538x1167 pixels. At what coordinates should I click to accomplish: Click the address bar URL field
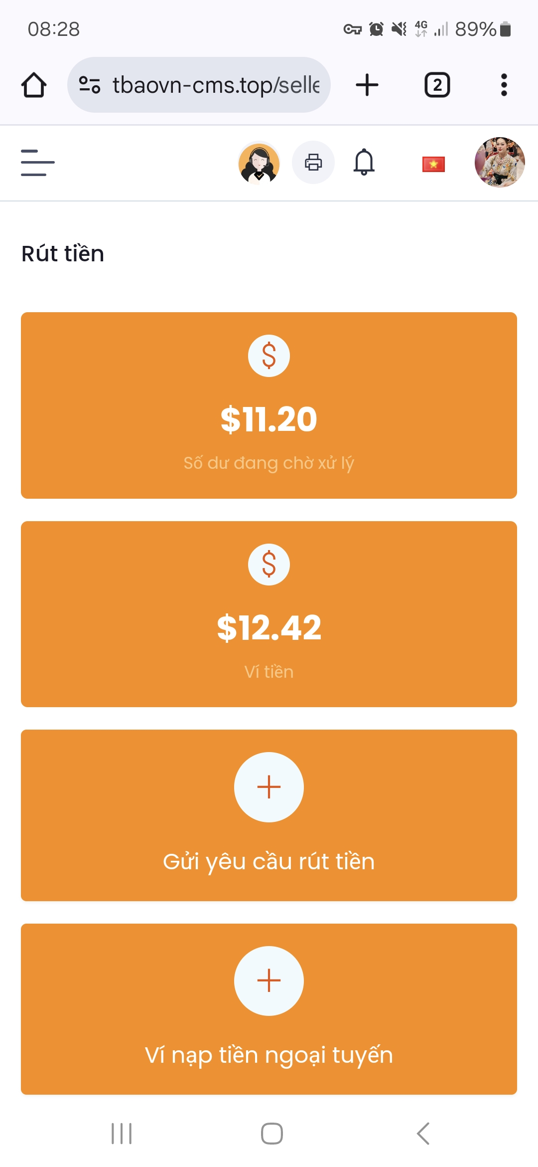[215, 85]
